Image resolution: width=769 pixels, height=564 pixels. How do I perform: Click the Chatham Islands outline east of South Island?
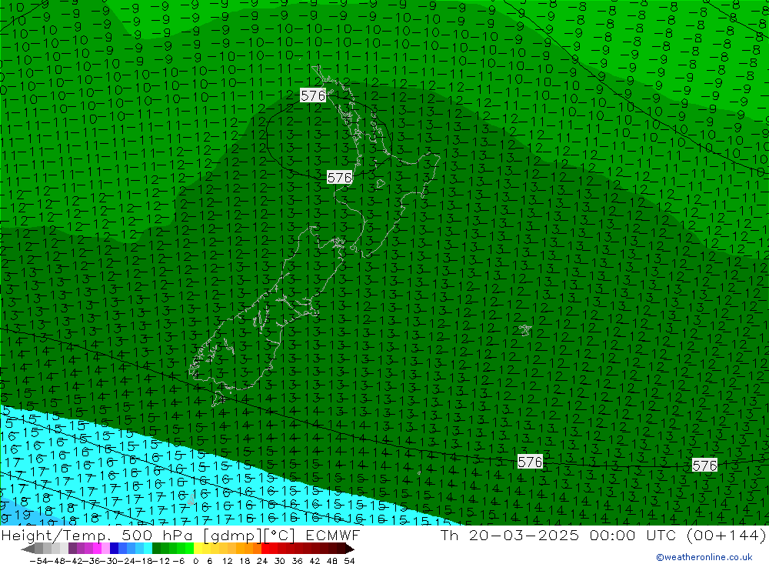[x=525, y=330]
